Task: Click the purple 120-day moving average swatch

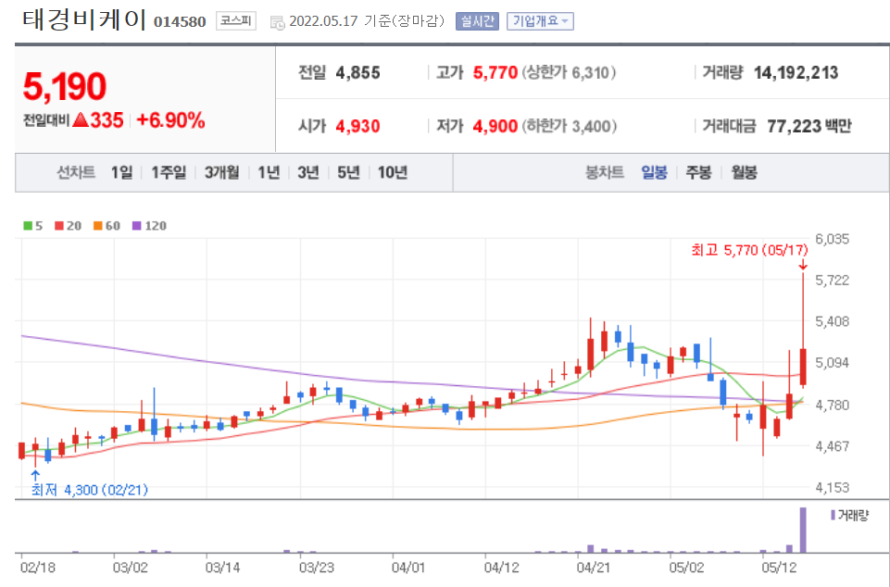Action: pos(136,226)
